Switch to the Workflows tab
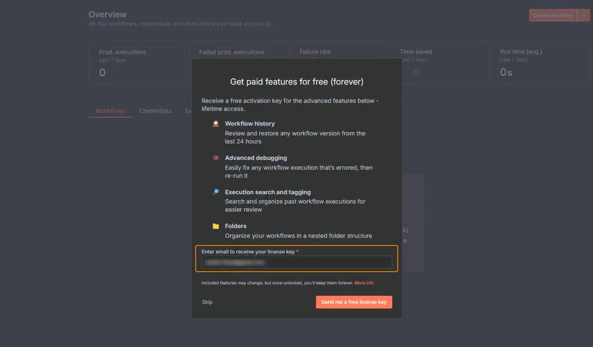The height and width of the screenshot is (347, 593). [110, 111]
